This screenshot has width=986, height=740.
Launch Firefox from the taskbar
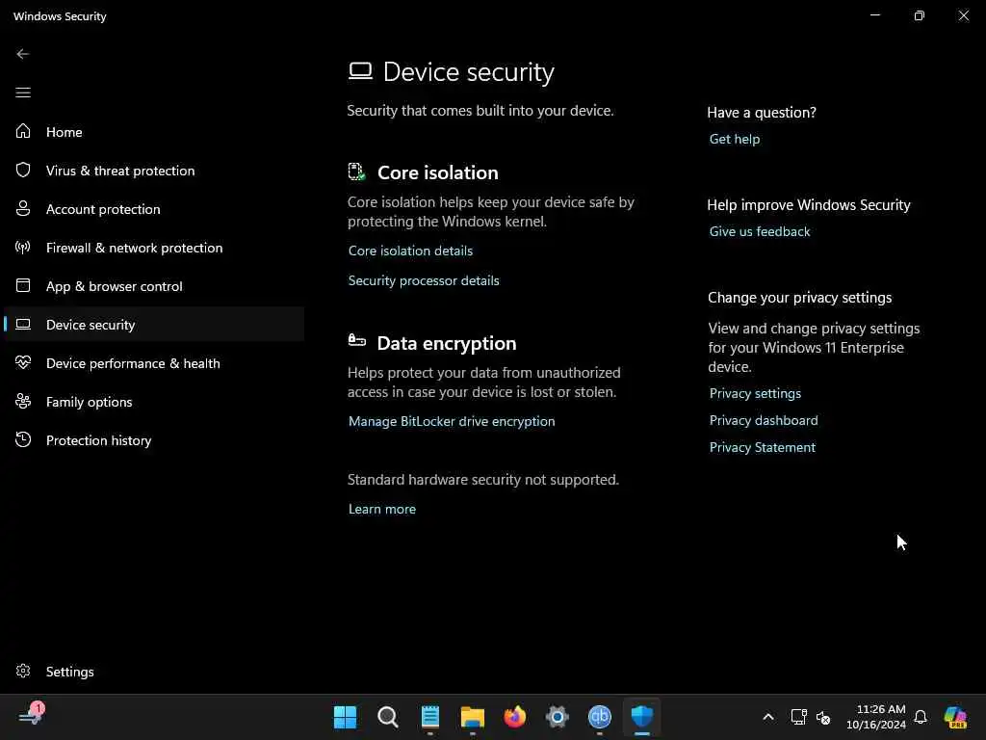pyautogui.click(x=515, y=717)
